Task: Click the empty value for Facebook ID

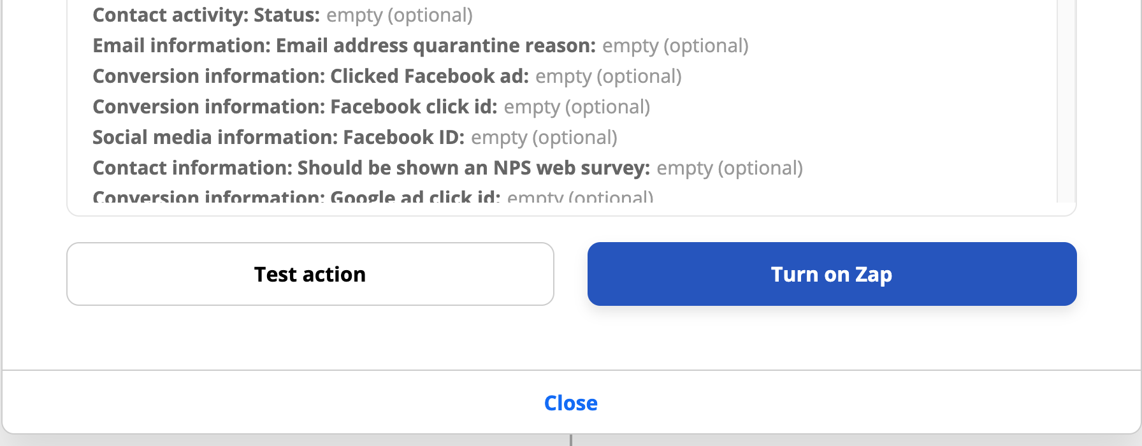Action: 544,138
